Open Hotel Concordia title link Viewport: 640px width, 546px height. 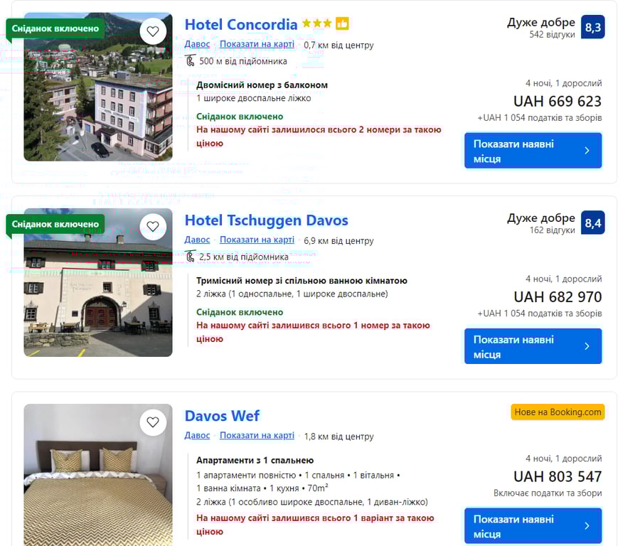tap(241, 24)
